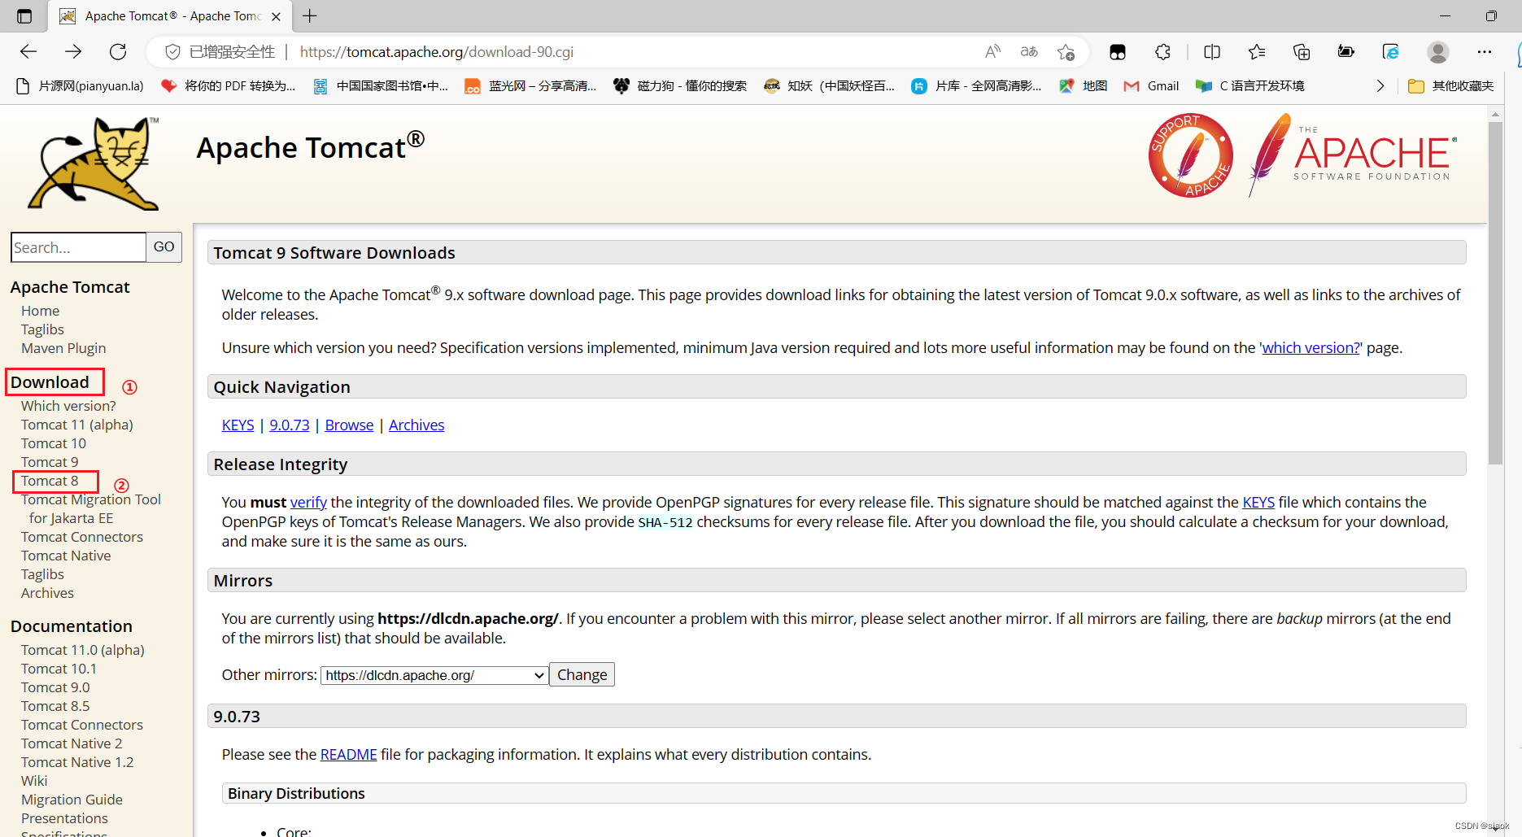Open the Tomcat 8 download link

(x=50, y=481)
